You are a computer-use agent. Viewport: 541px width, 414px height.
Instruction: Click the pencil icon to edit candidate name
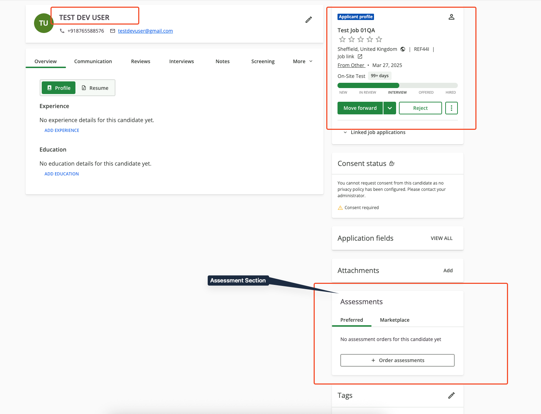[308, 20]
